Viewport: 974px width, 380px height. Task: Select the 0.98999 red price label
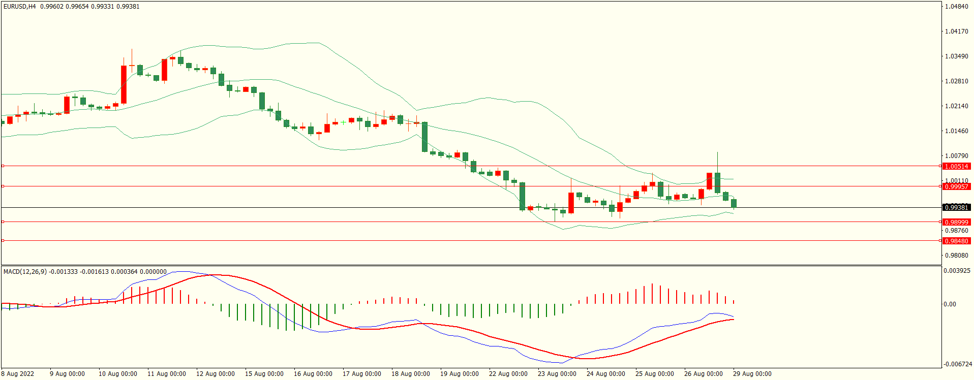tap(956, 223)
